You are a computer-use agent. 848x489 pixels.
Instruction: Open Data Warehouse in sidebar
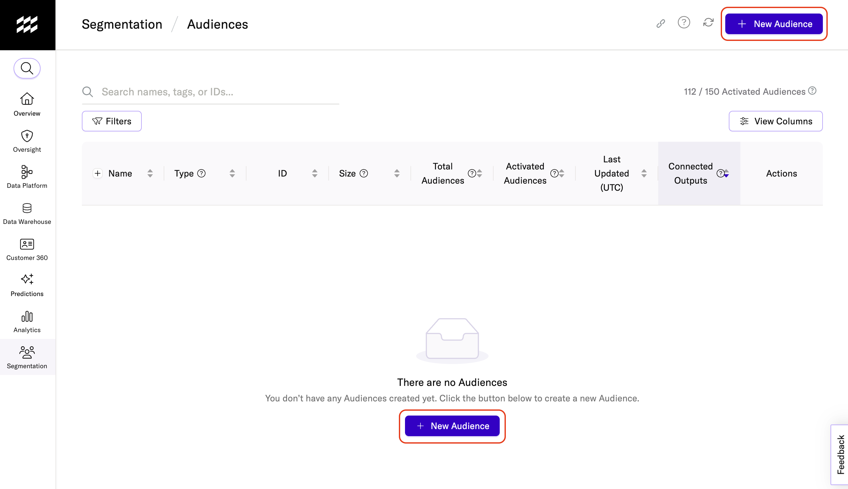(27, 213)
